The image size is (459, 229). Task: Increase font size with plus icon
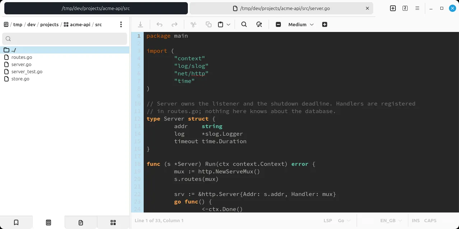[x=325, y=24]
